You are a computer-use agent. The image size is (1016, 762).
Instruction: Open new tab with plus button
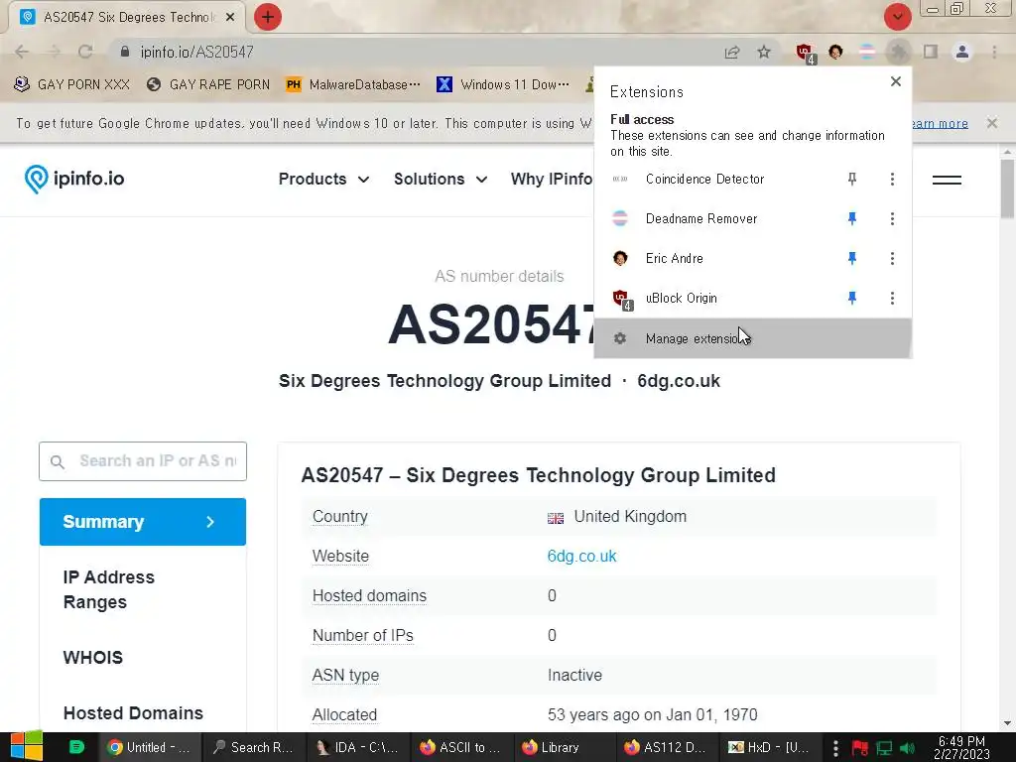(268, 17)
